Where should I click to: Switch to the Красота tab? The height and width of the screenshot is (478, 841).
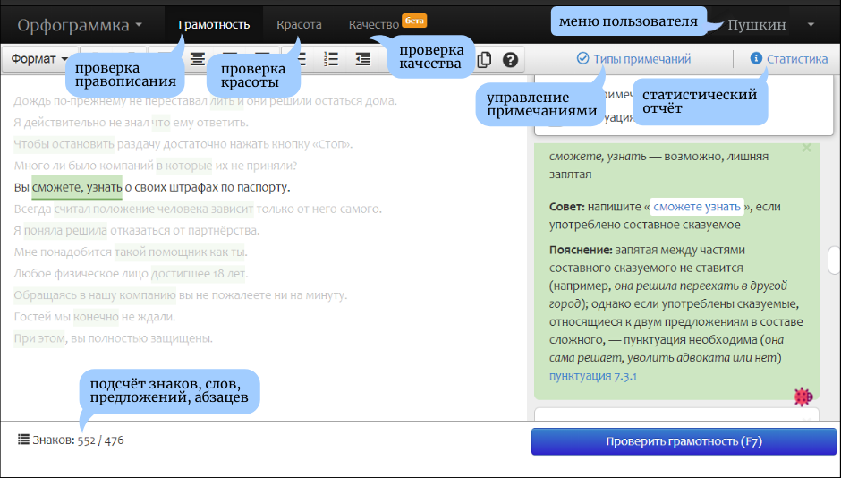click(300, 25)
